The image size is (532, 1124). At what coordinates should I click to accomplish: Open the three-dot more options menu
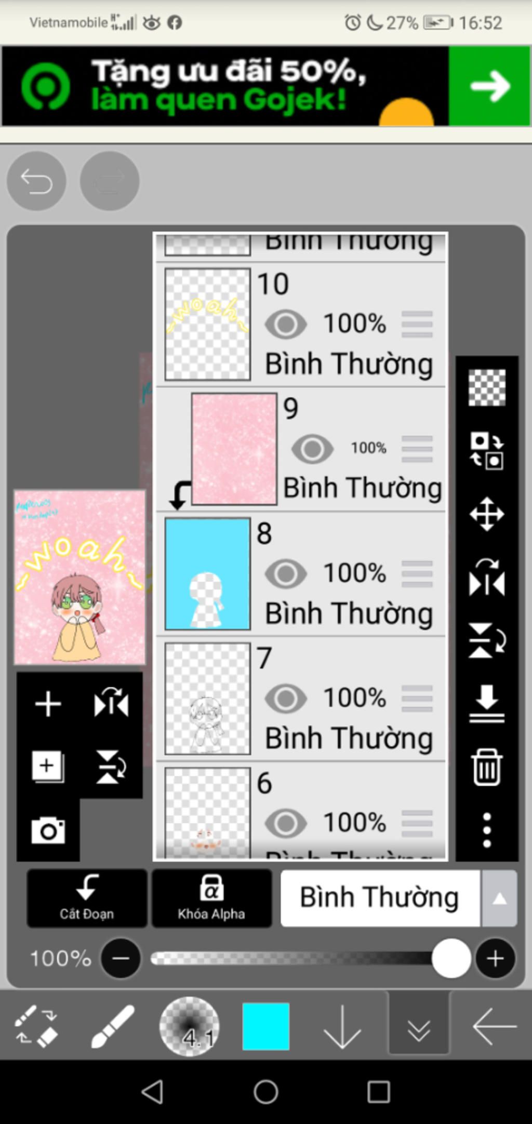[x=487, y=830]
